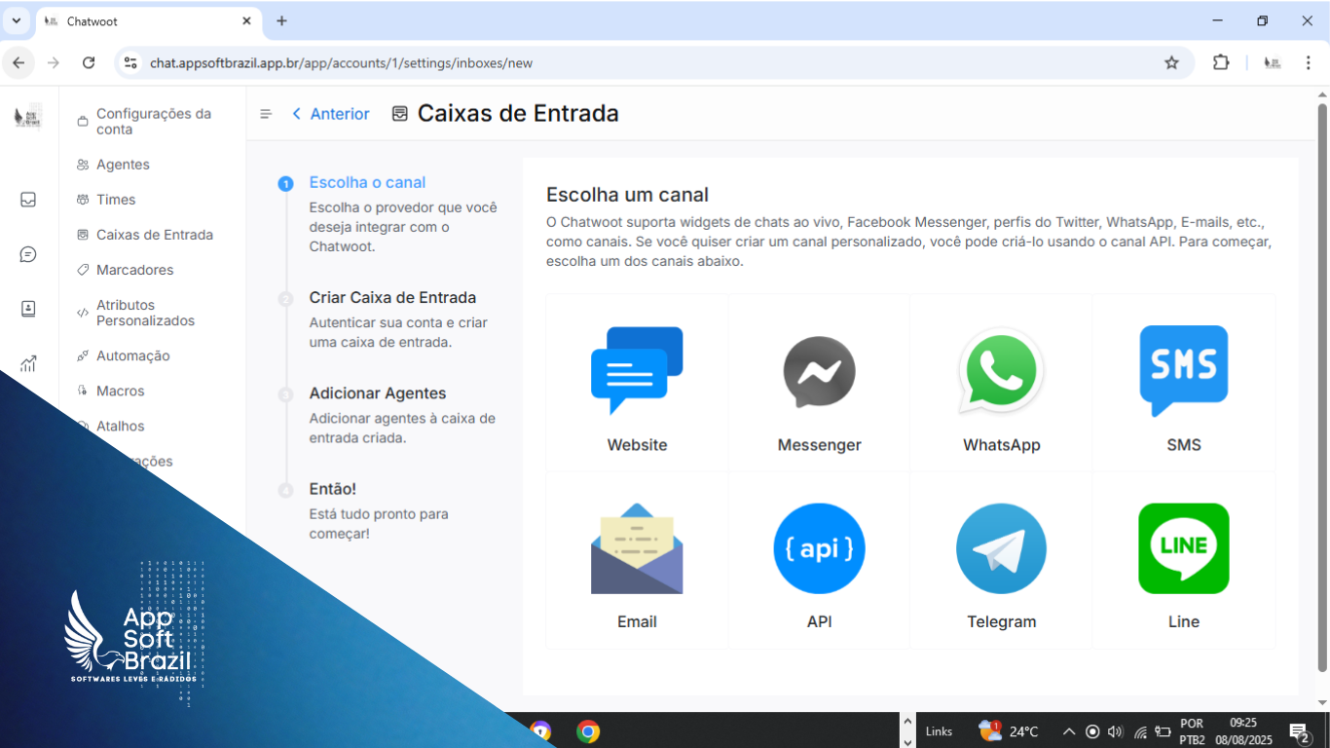This screenshot has height=748, width=1330.
Task: Select the SMS channel icon
Action: (1183, 370)
